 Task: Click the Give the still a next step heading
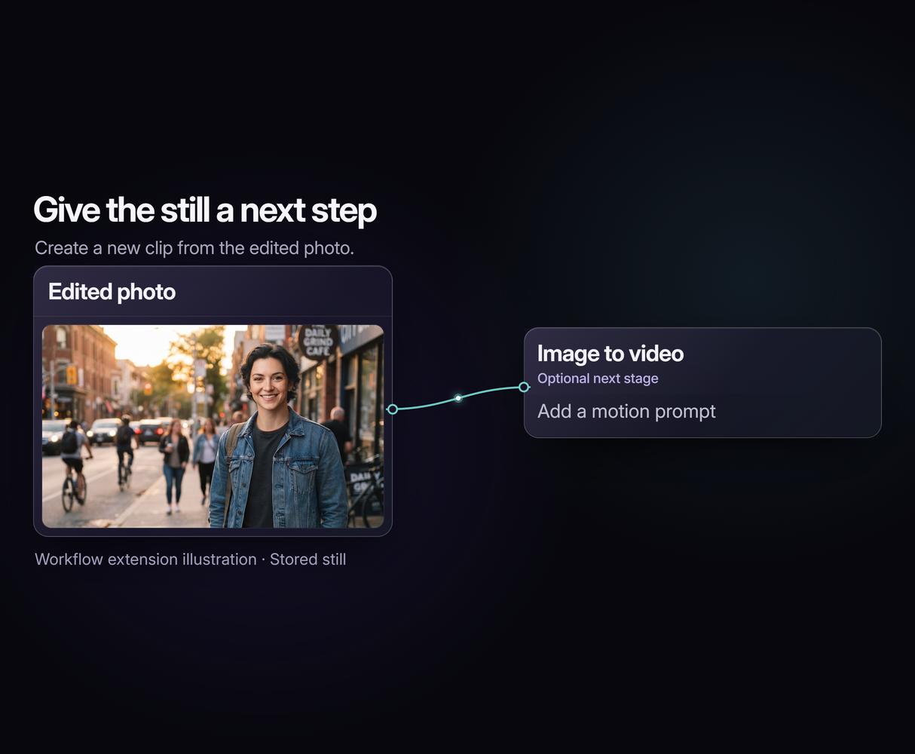[205, 210]
